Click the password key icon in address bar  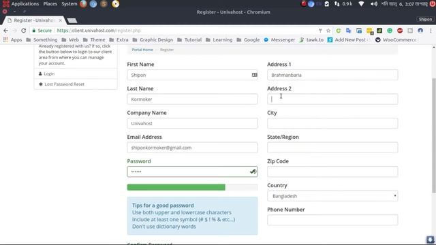(320, 31)
